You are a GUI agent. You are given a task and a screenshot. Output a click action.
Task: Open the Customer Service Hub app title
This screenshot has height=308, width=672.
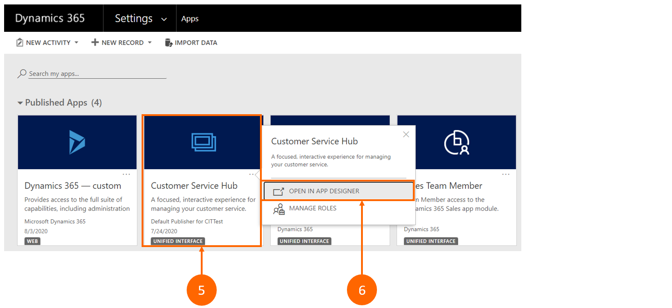click(x=194, y=186)
